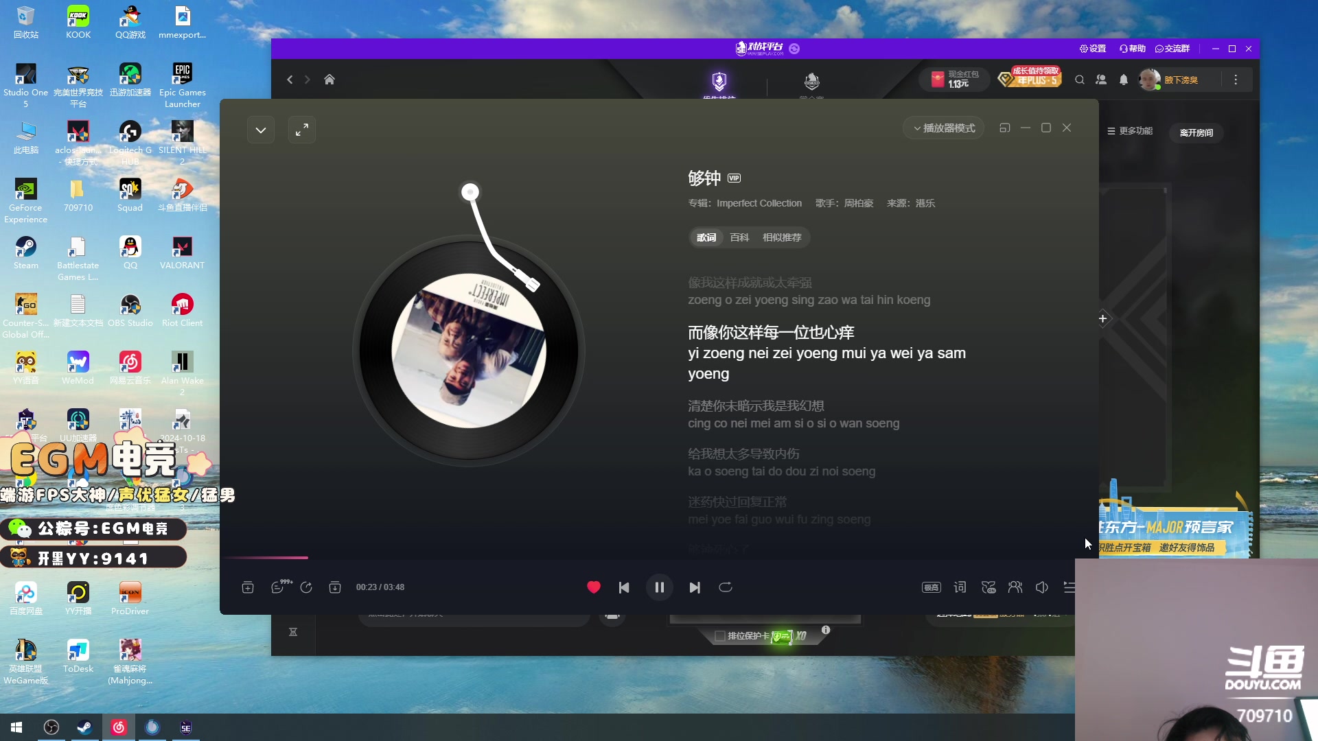The width and height of the screenshot is (1318, 741).
Task: Click the next track skip button
Action: click(695, 587)
